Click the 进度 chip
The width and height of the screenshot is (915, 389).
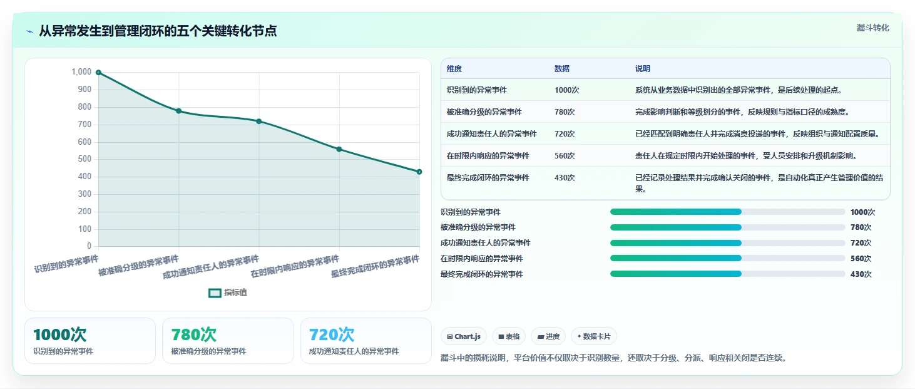[x=548, y=336]
